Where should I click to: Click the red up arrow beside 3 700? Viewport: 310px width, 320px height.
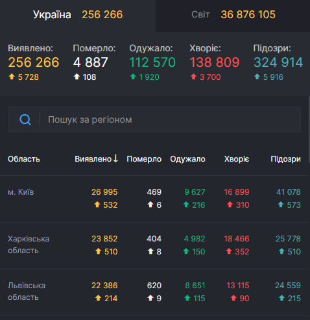click(x=193, y=77)
